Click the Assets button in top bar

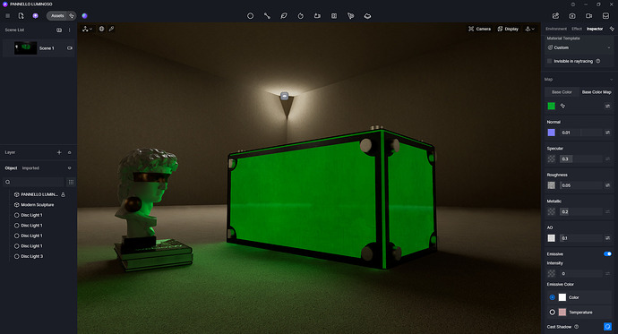coord(57,16)
